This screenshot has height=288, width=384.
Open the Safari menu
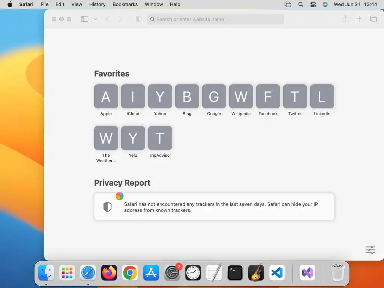(x=26, y=4)
